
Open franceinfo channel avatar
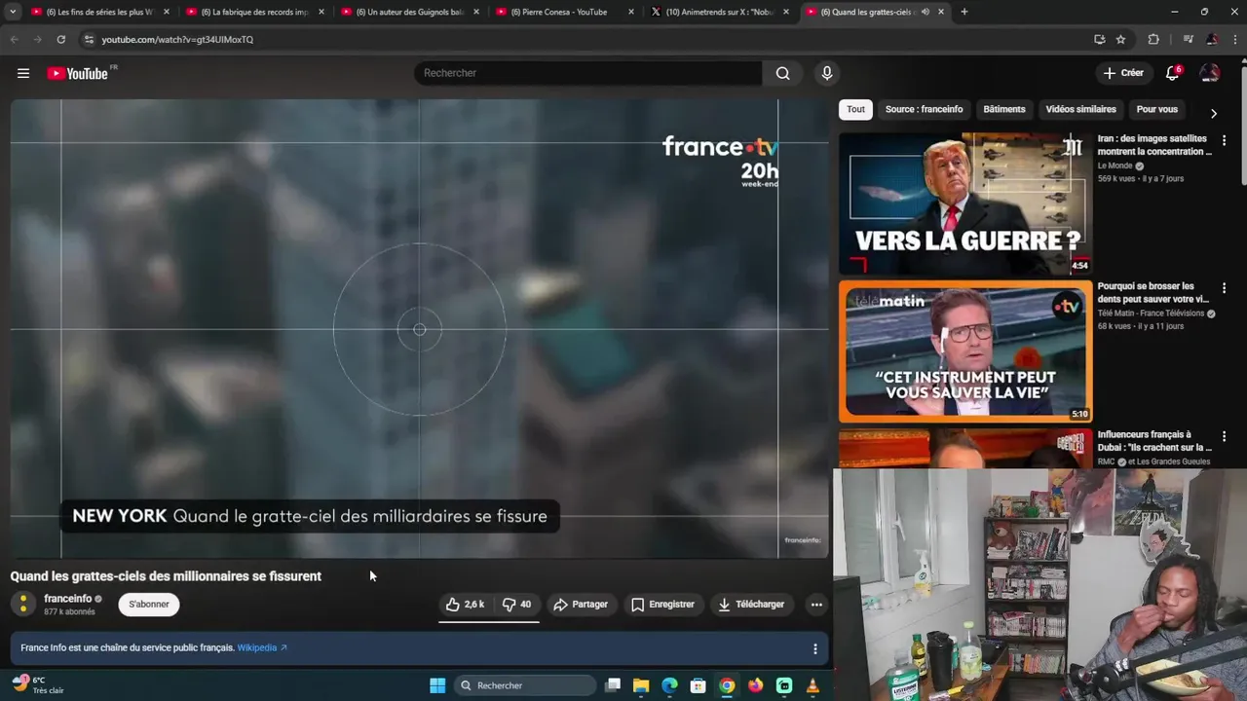coord(23,604)
